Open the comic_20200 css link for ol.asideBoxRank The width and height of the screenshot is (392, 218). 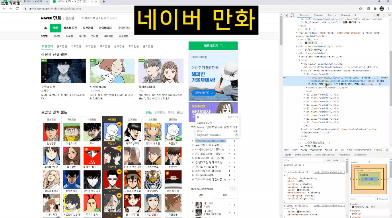329,172
